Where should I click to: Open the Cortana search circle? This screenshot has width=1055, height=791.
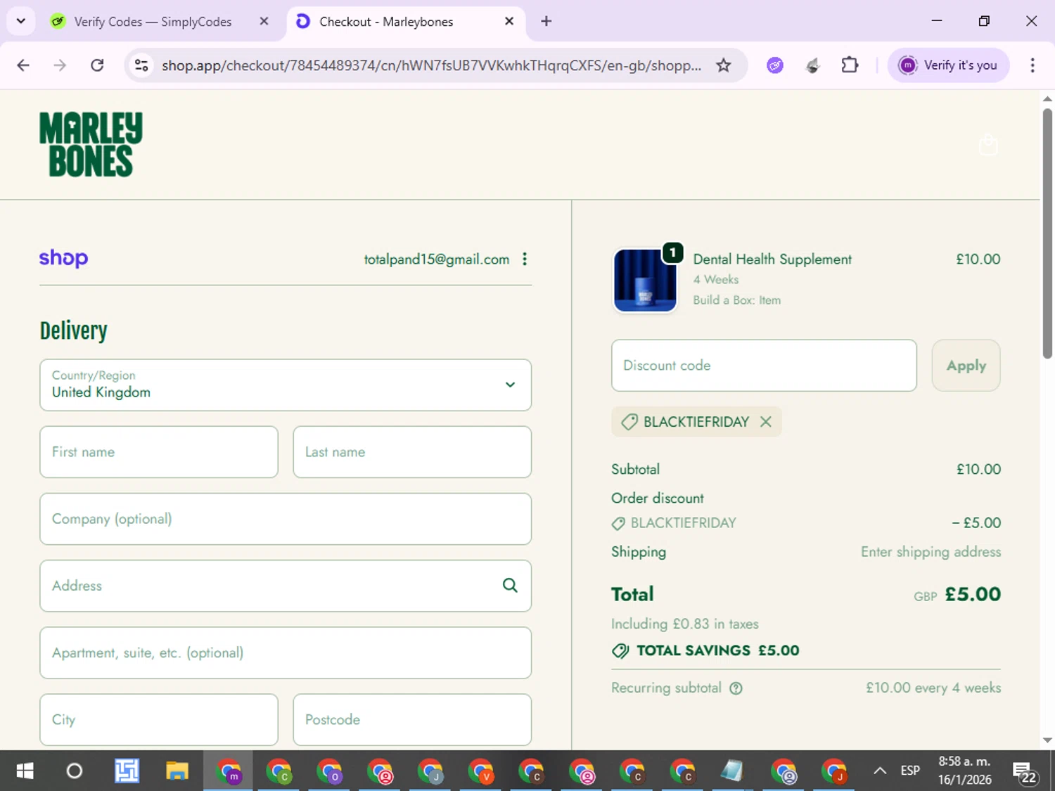click(74, 771)
